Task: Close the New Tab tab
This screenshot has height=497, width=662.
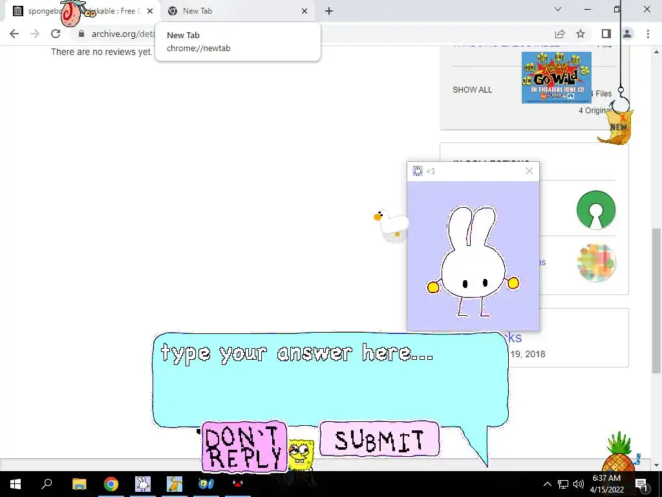Action: coord(304,11)
